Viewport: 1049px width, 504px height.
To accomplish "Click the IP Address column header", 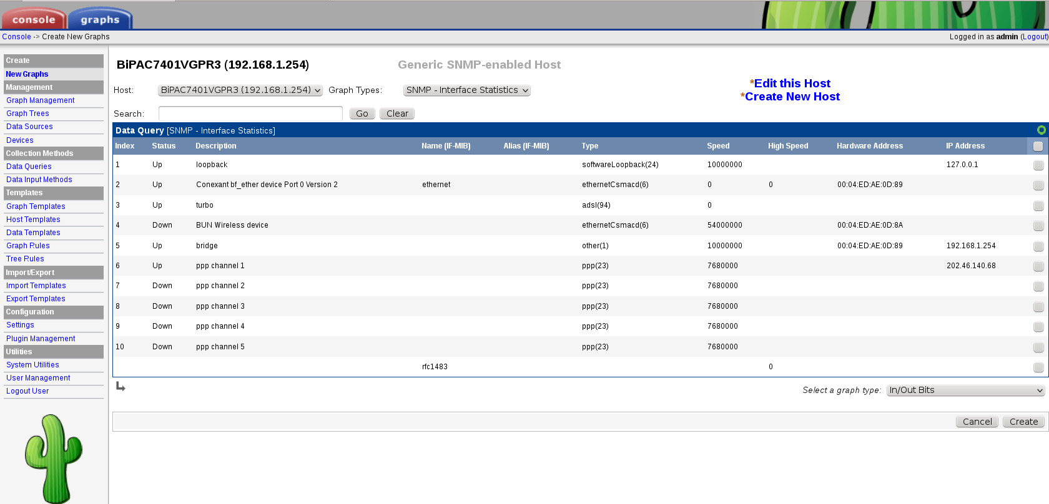I will pyautogui.click(x=965, y=146).
